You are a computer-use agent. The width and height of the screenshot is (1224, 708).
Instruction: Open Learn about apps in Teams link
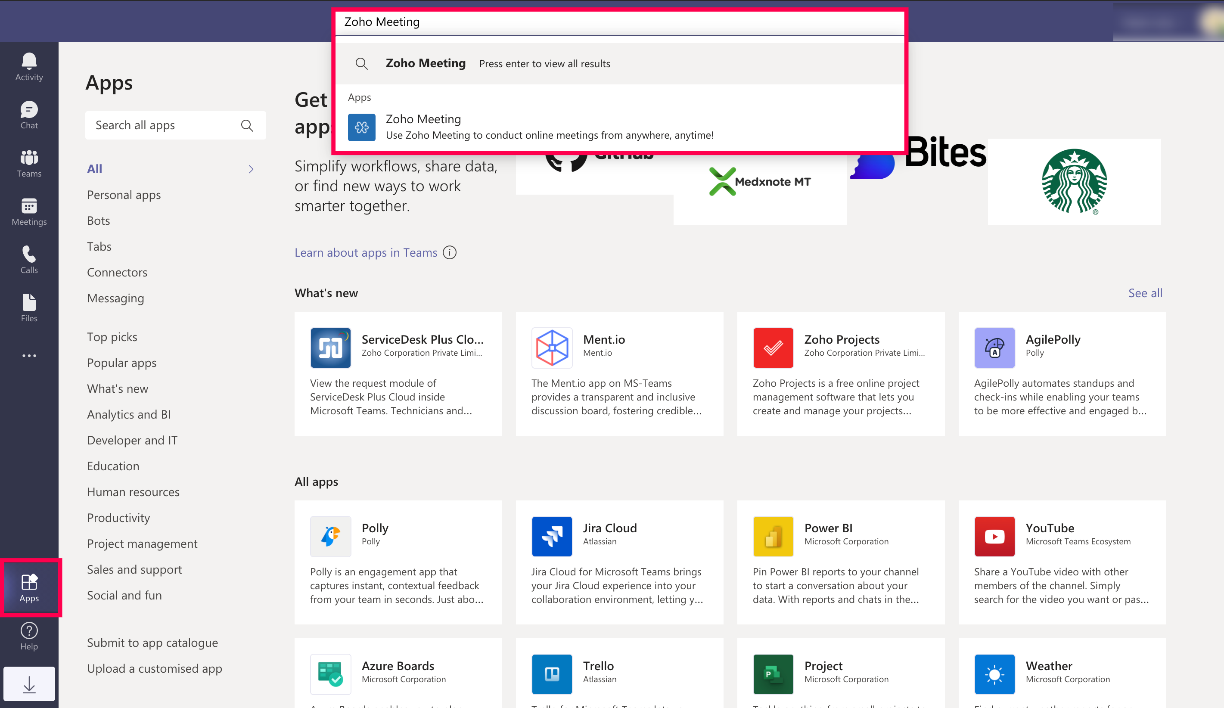point(365,252)
